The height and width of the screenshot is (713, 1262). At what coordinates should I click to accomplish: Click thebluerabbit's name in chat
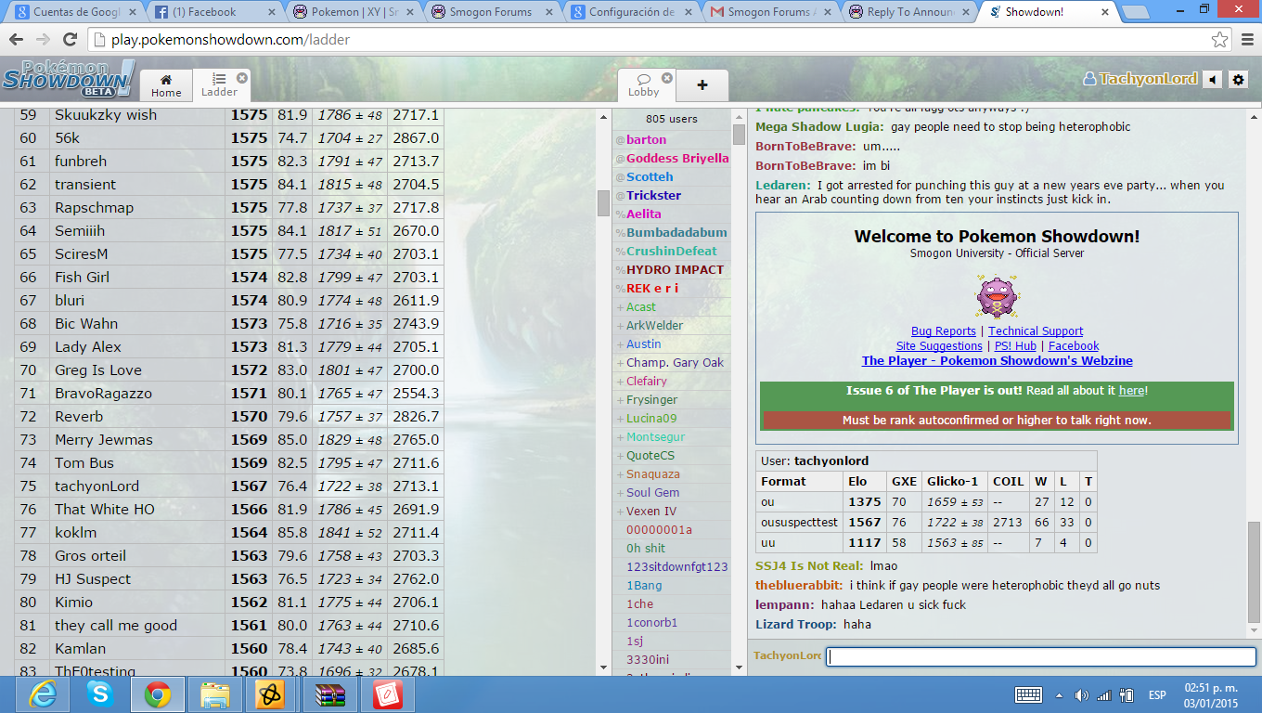coord(799,586)
